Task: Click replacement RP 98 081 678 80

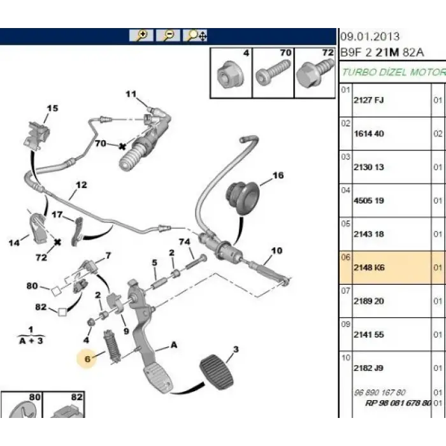Action: (398, 403)
